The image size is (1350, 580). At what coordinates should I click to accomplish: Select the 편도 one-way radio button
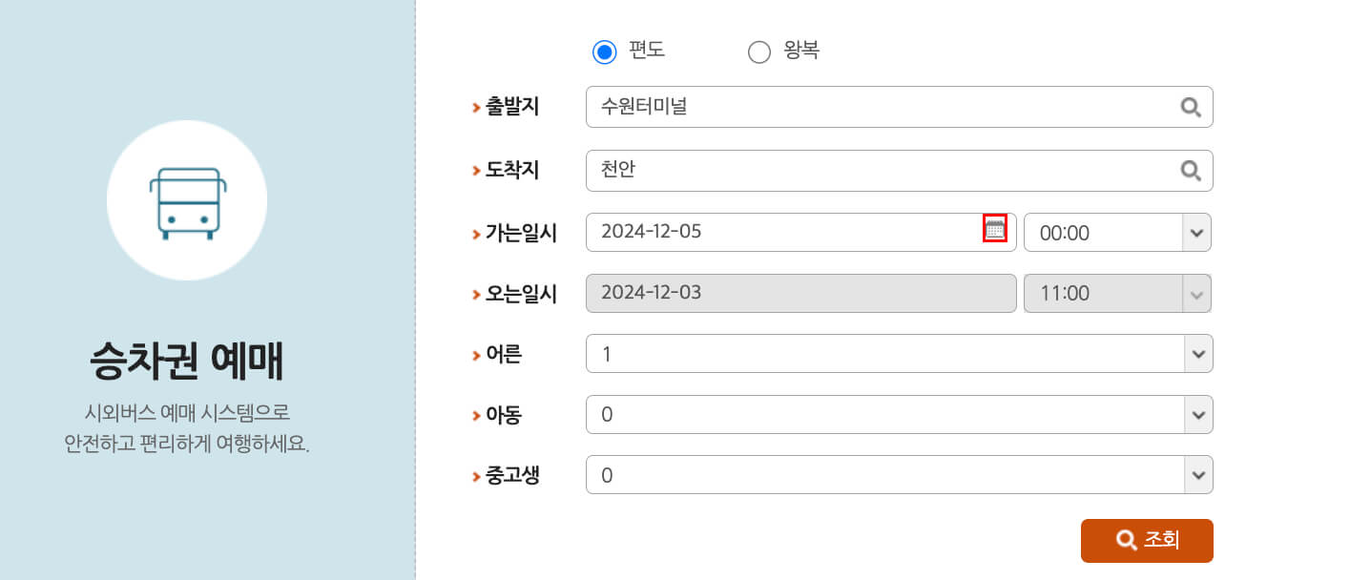coord(604,52)
